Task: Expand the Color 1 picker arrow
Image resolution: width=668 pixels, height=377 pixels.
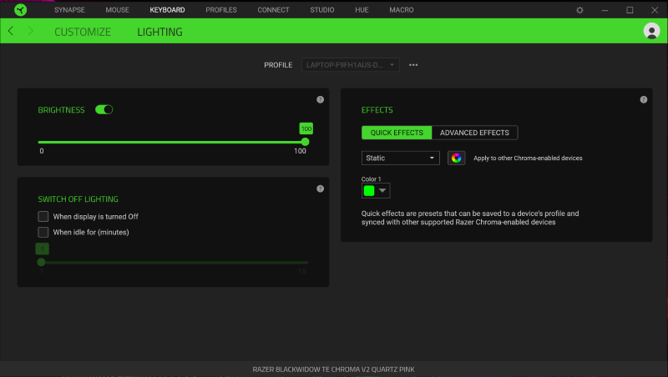Action: tap(382, 191)
